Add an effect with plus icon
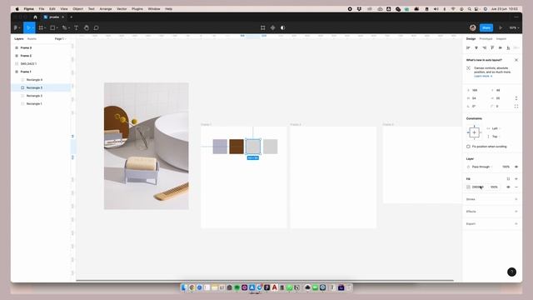 click(516, 212)
